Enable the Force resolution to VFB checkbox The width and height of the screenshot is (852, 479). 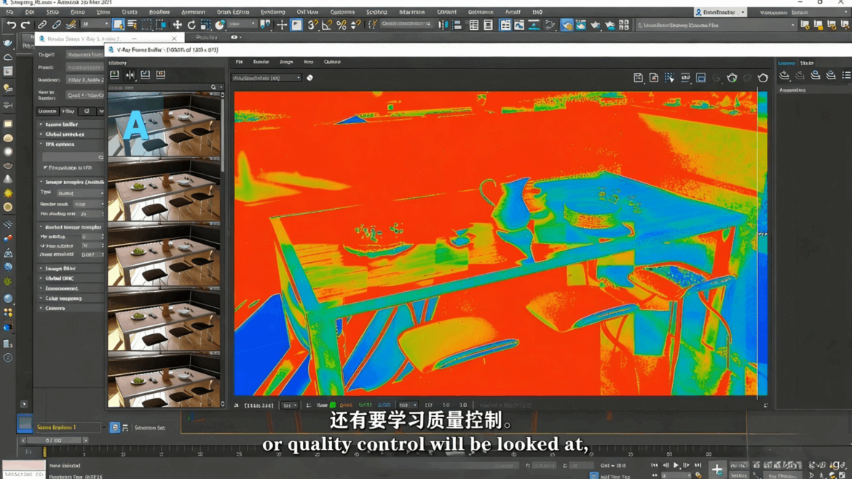46,167
